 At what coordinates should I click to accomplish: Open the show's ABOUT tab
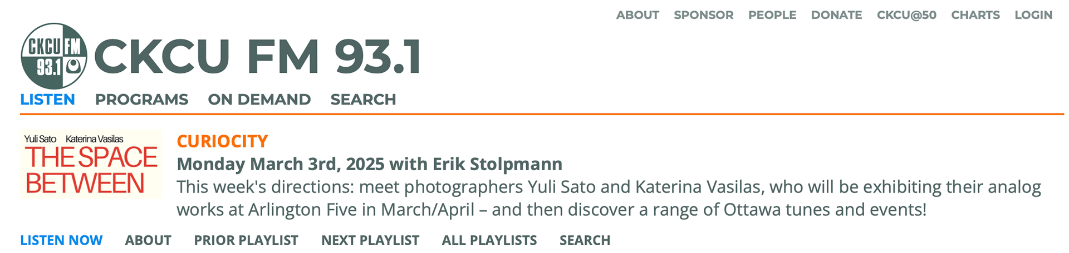(148, 240)
